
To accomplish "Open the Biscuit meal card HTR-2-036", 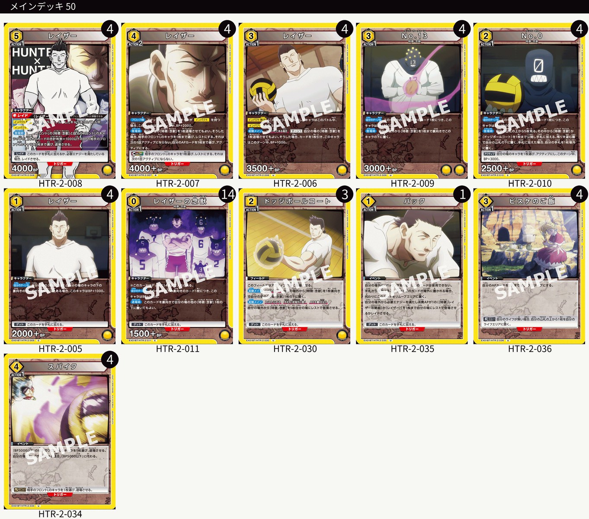I will pyautogui.click(x=529, y=266).
